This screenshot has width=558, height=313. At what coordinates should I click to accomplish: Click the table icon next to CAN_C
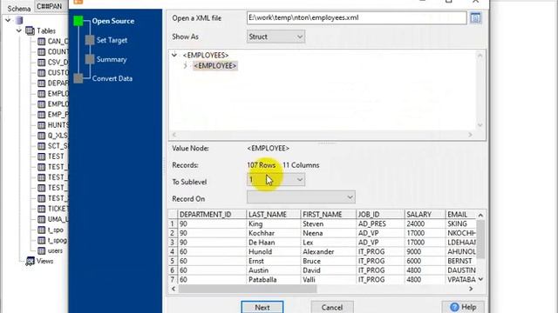(x=42, y=41)
